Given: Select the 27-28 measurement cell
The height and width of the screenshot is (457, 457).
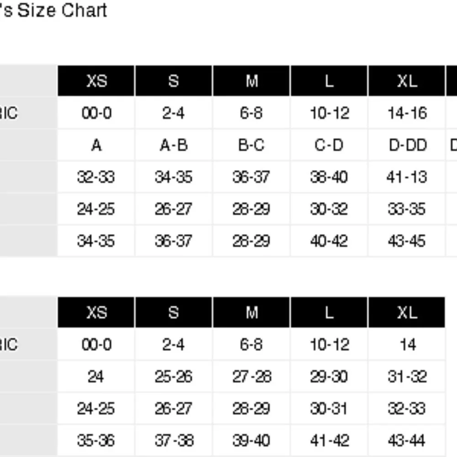Looking at the screenshot, I should coord(251,377).
